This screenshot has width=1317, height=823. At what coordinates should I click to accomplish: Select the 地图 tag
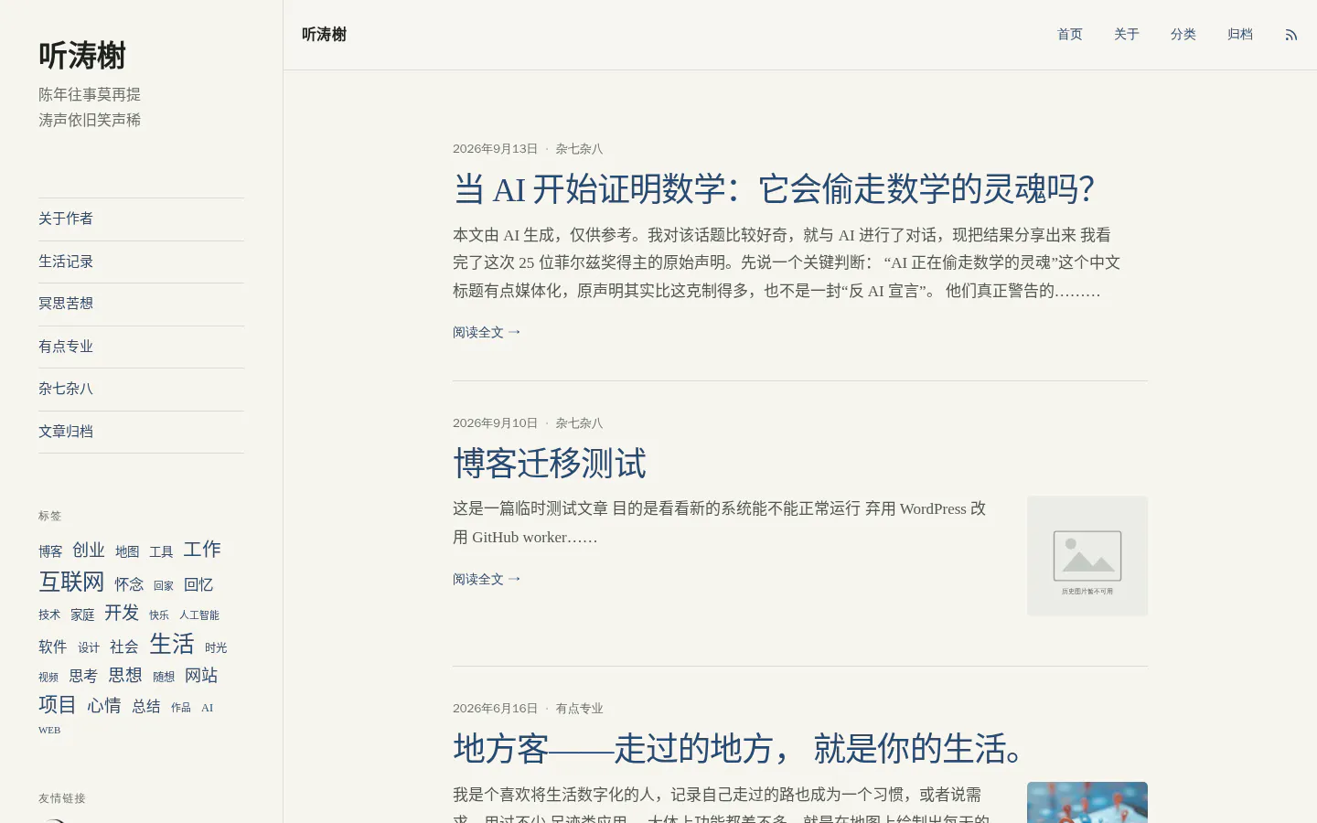point(127,551)
